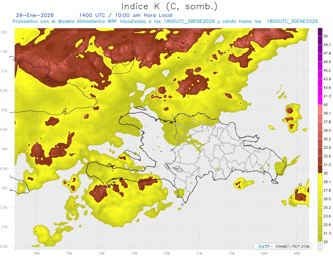Click the latitude axis label 17N

pos(5,227)
